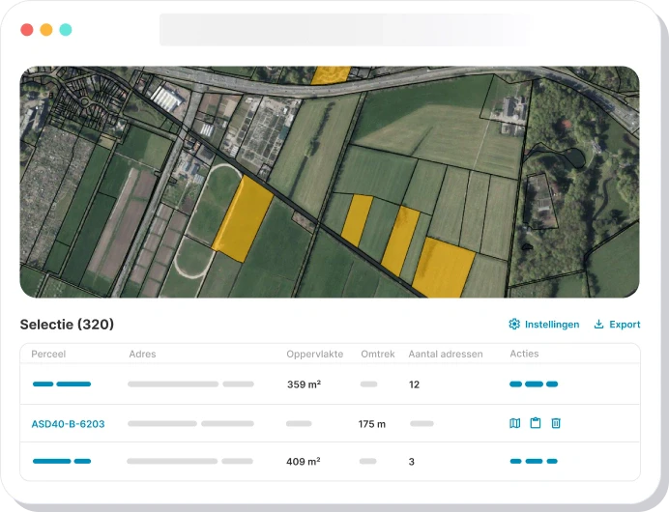Image resolution: width=669 pixels, height=512 pixels.
Task: Click address count 12 cell
Action: 414,384
